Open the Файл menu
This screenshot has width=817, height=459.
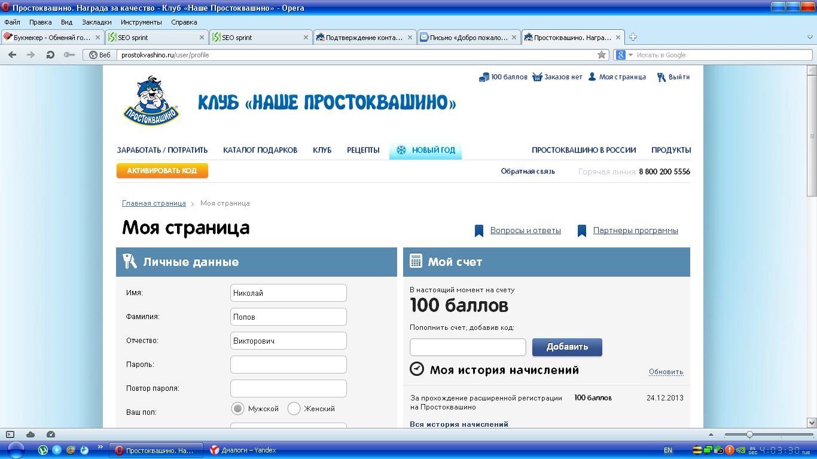coord(12,22)
